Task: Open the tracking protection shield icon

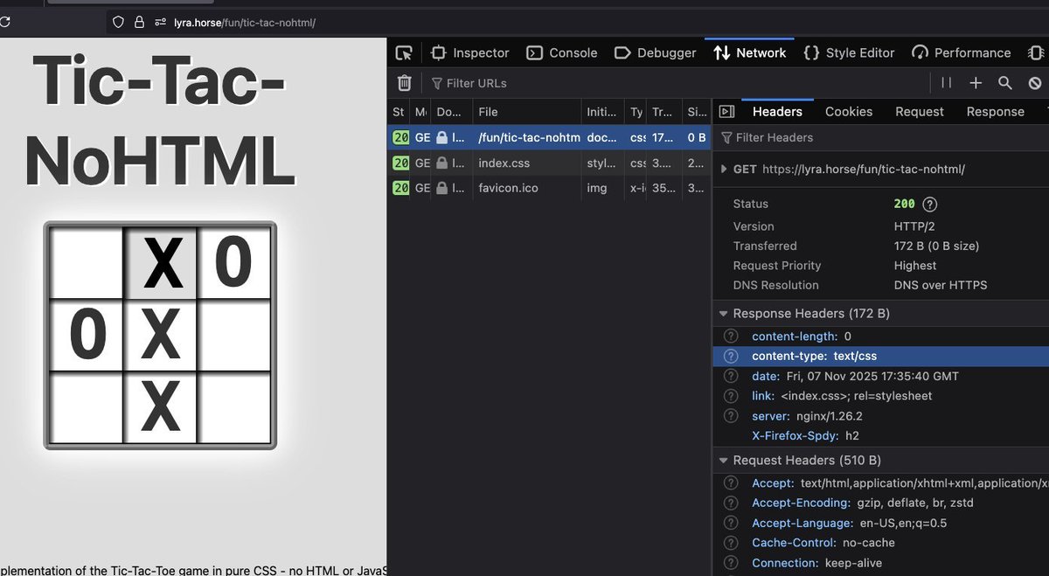Action: (119, 23)
